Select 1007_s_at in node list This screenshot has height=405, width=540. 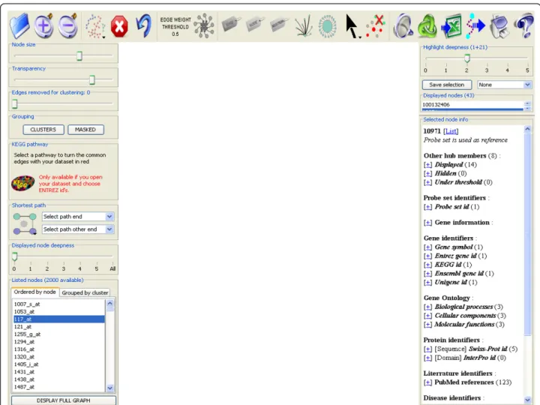pos(59,304)
